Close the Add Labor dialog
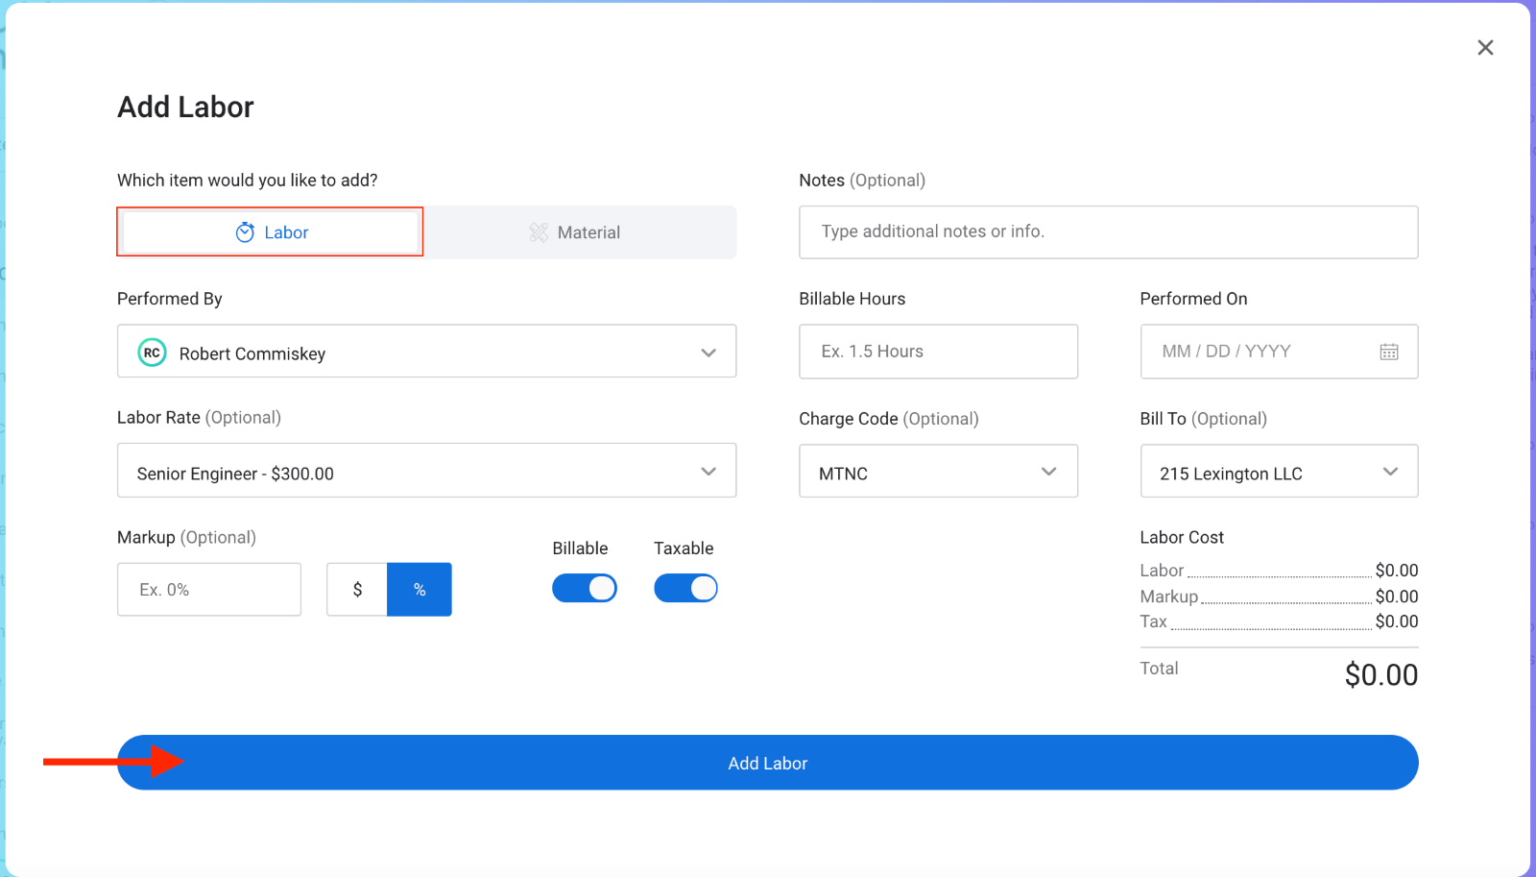 coord(1485,48)
